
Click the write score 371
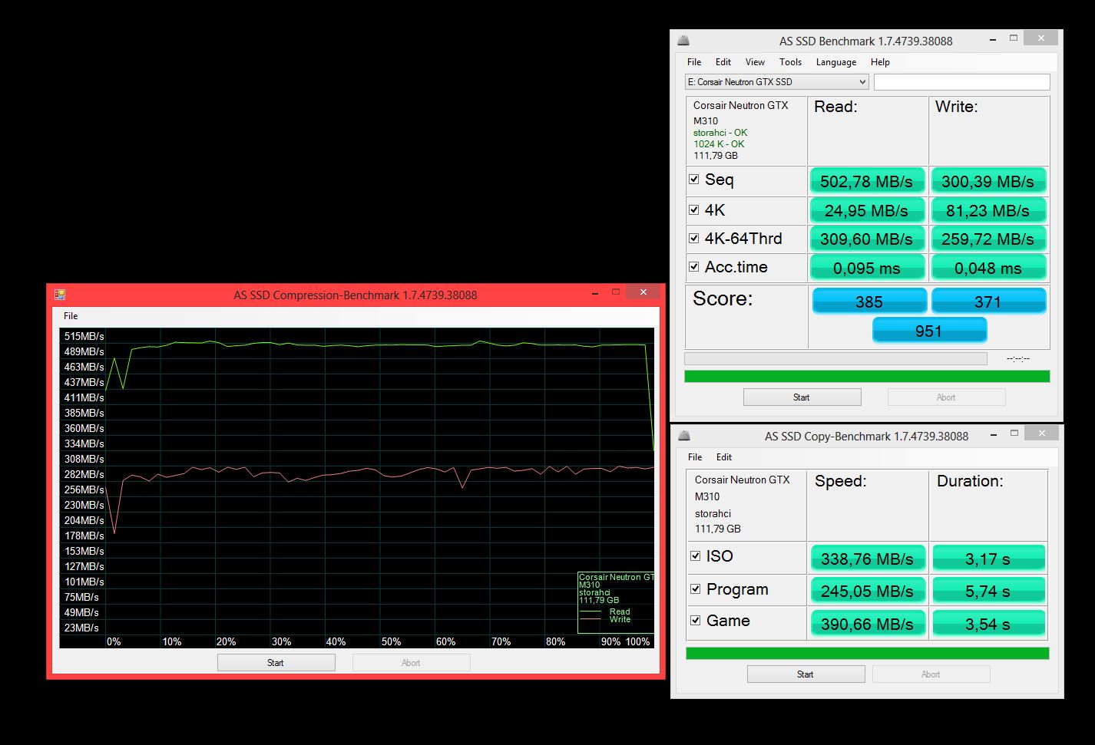988,301
